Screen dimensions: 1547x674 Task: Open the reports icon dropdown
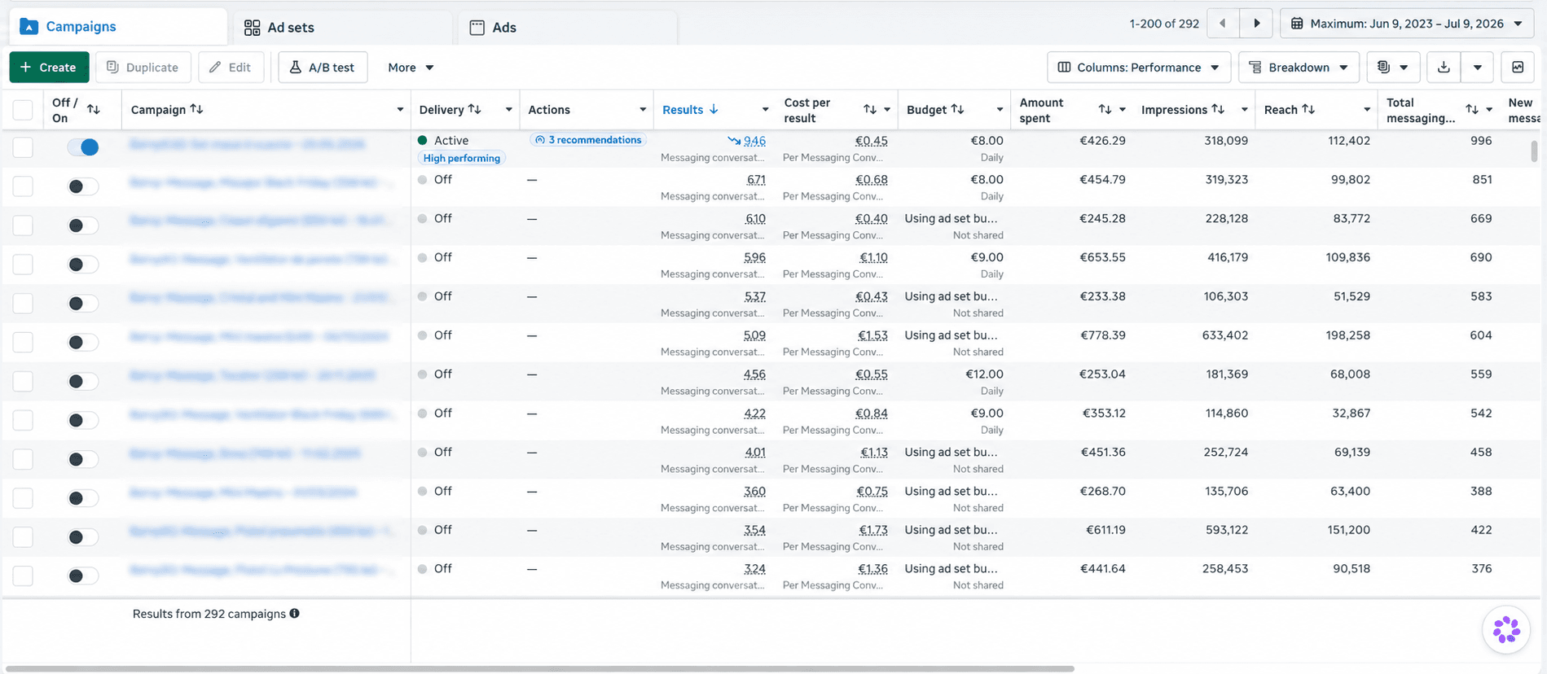(x=1393, y=68)
